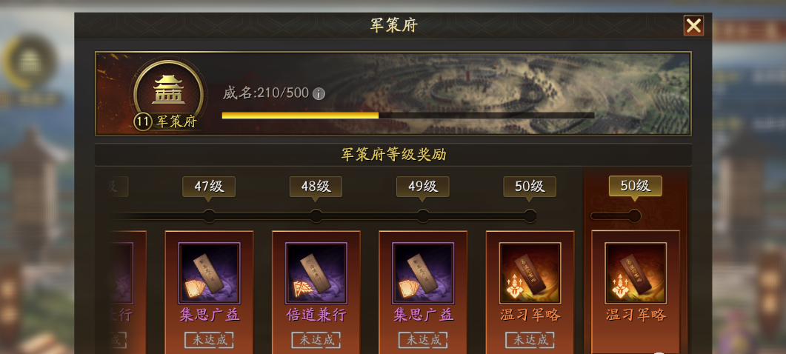
Task: Select the highlighted 温习军略 reward icon at right
Action: click(x=636, y=273)
